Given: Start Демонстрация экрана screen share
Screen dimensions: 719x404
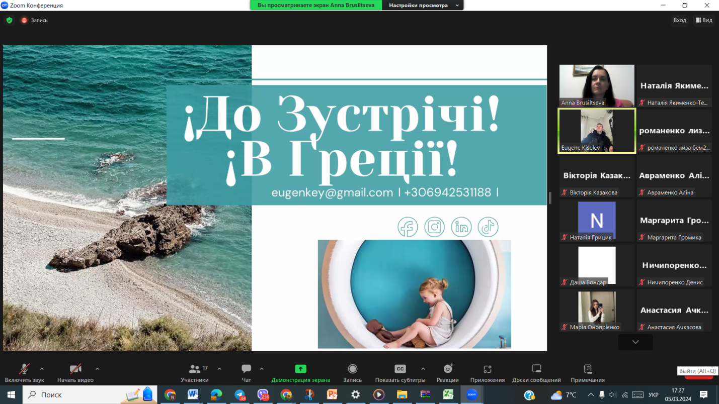Looking at the screenshot, I should (300, 373).
